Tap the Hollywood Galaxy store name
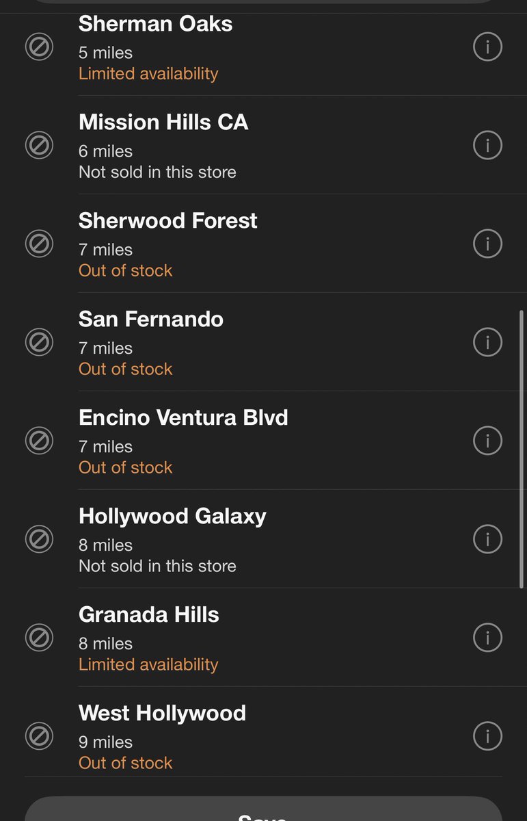 coord(172,516)
